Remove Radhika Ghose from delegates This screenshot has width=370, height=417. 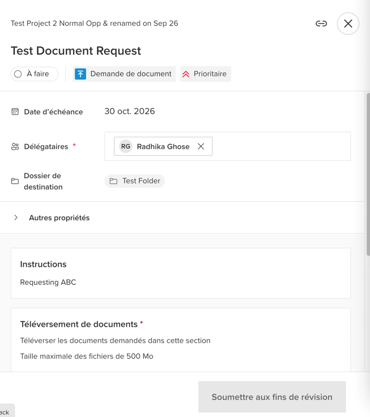point(201,147)
